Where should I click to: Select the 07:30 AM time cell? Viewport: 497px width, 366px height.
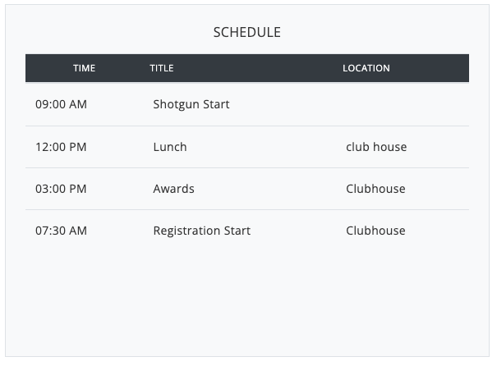tap(61, 231)
